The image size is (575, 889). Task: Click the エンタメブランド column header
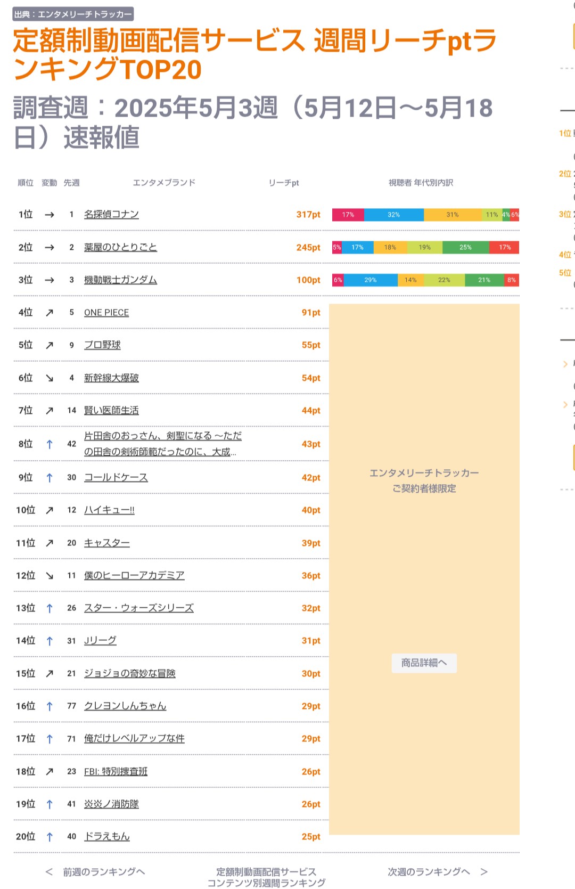164,183
